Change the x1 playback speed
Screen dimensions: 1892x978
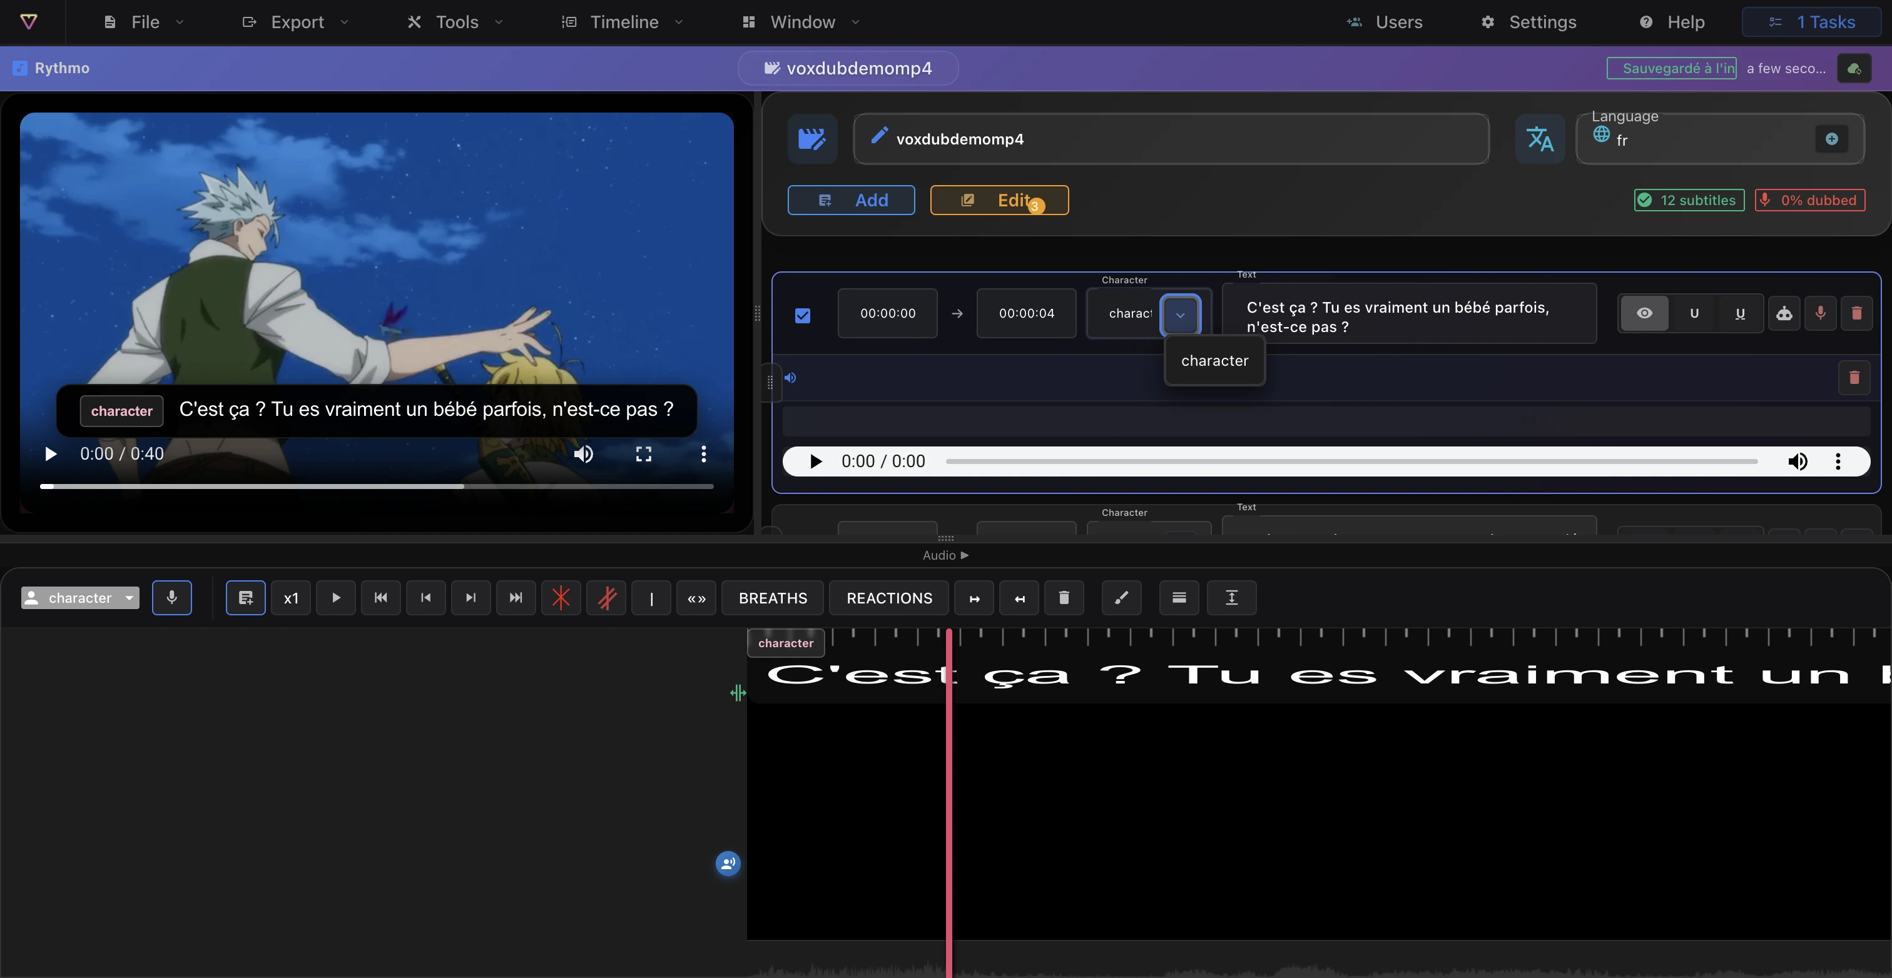click(291, 598)
